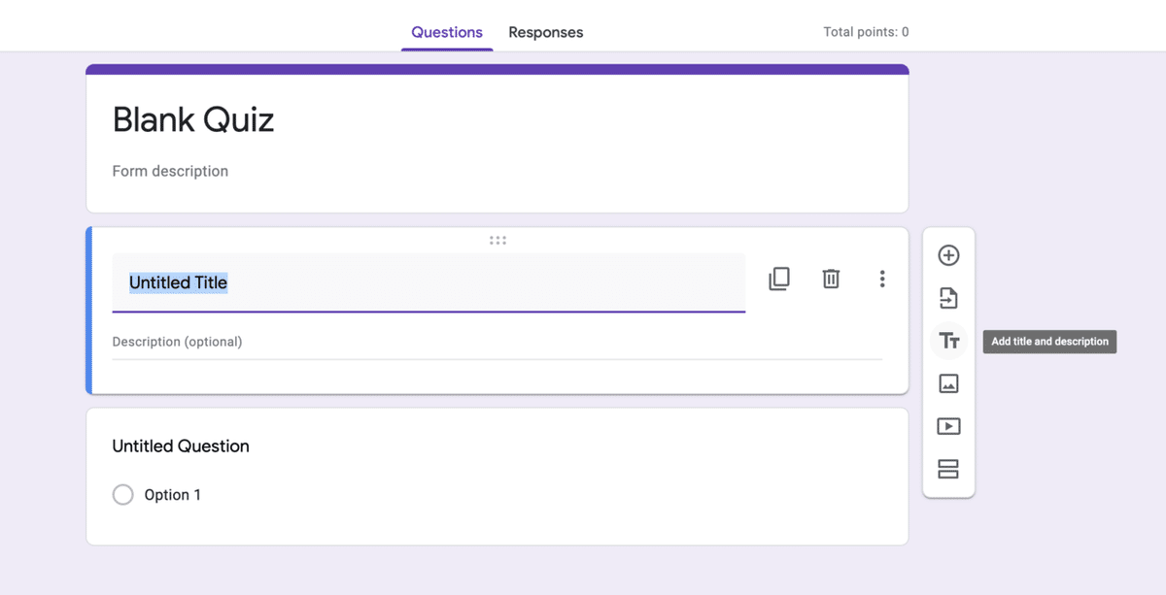The image size is (1166, 595).
Task: Switch to the Responses tab
Action: click(x=546, y=32)
